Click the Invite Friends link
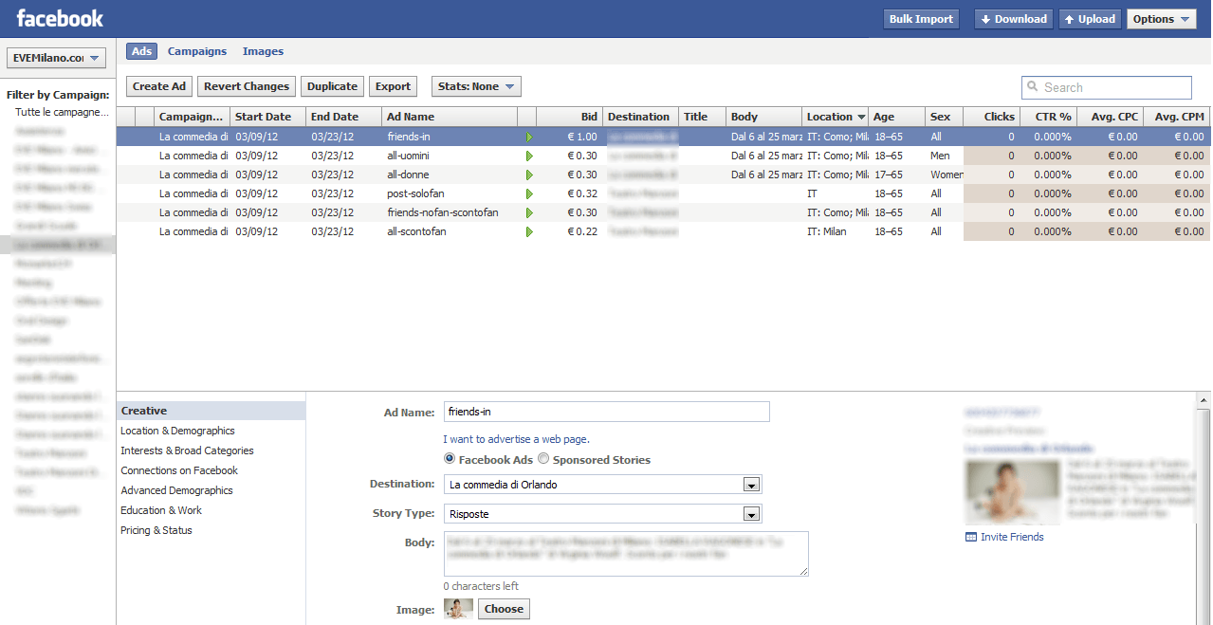The width and height of the screenshot is (1213, 625). pyautogui.click(x=1012, y=537)
